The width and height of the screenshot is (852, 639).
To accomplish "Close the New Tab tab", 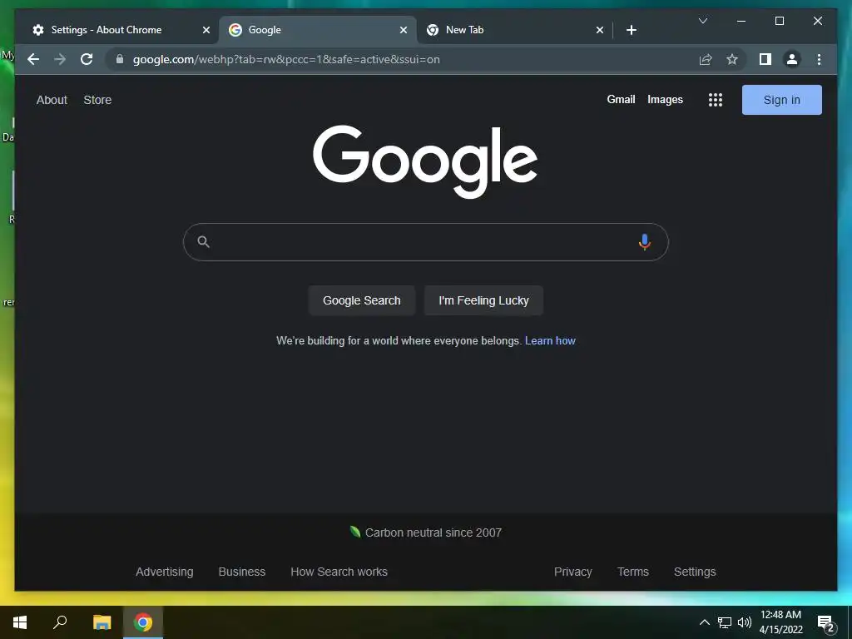I will [599, 30].
